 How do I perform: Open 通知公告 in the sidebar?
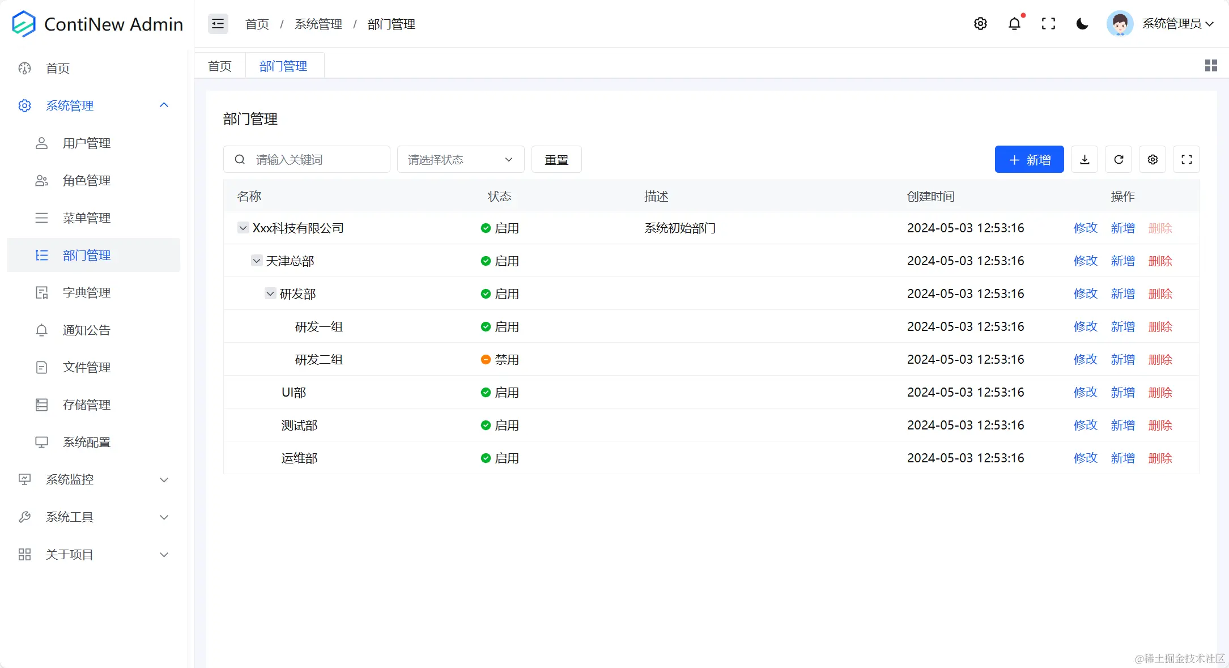point(87,330)
